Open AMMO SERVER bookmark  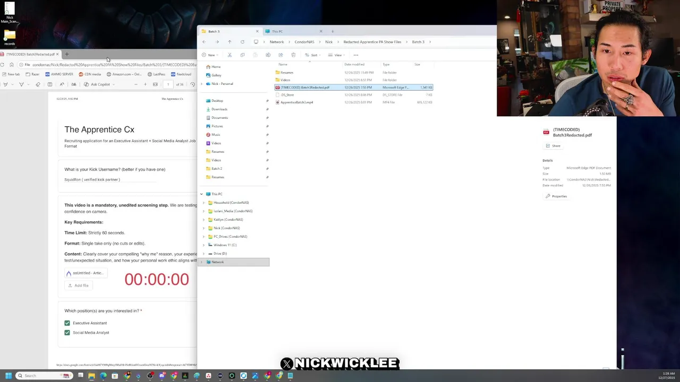59,74
